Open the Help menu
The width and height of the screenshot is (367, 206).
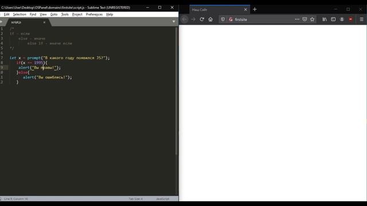[110, 14]
